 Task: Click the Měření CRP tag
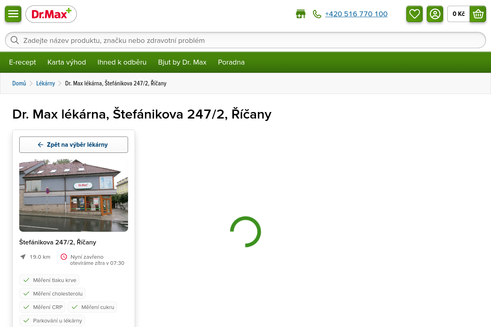(x=43, y=307)
